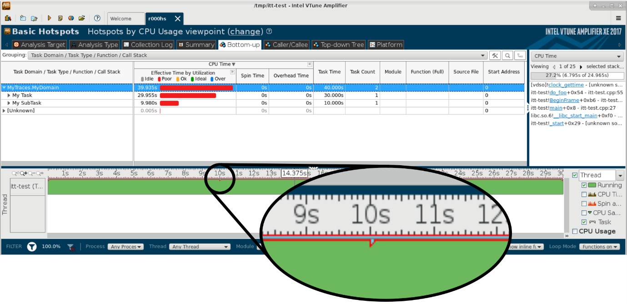The image size is (627, 304).
Task: Click the Open Result folder icon
Action: click(x=82, y=18)
